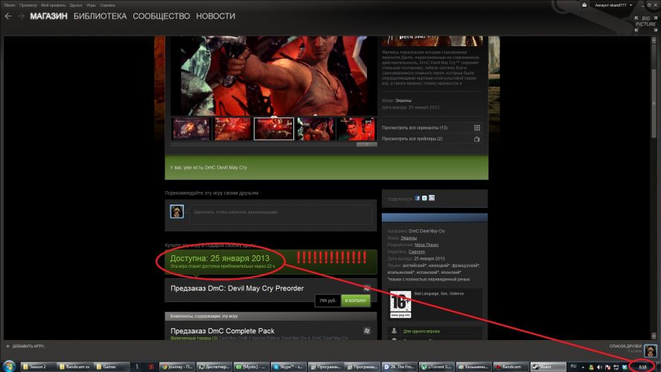Viewport: 661px width, 372px height.
Task: Share on Twitter icon
Action: pyautogui.click(x=424, y=198)
